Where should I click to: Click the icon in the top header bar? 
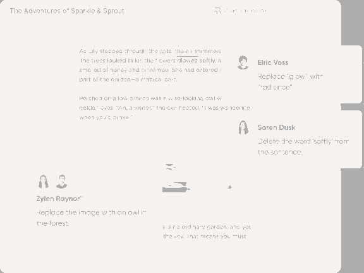pos(217,11)
